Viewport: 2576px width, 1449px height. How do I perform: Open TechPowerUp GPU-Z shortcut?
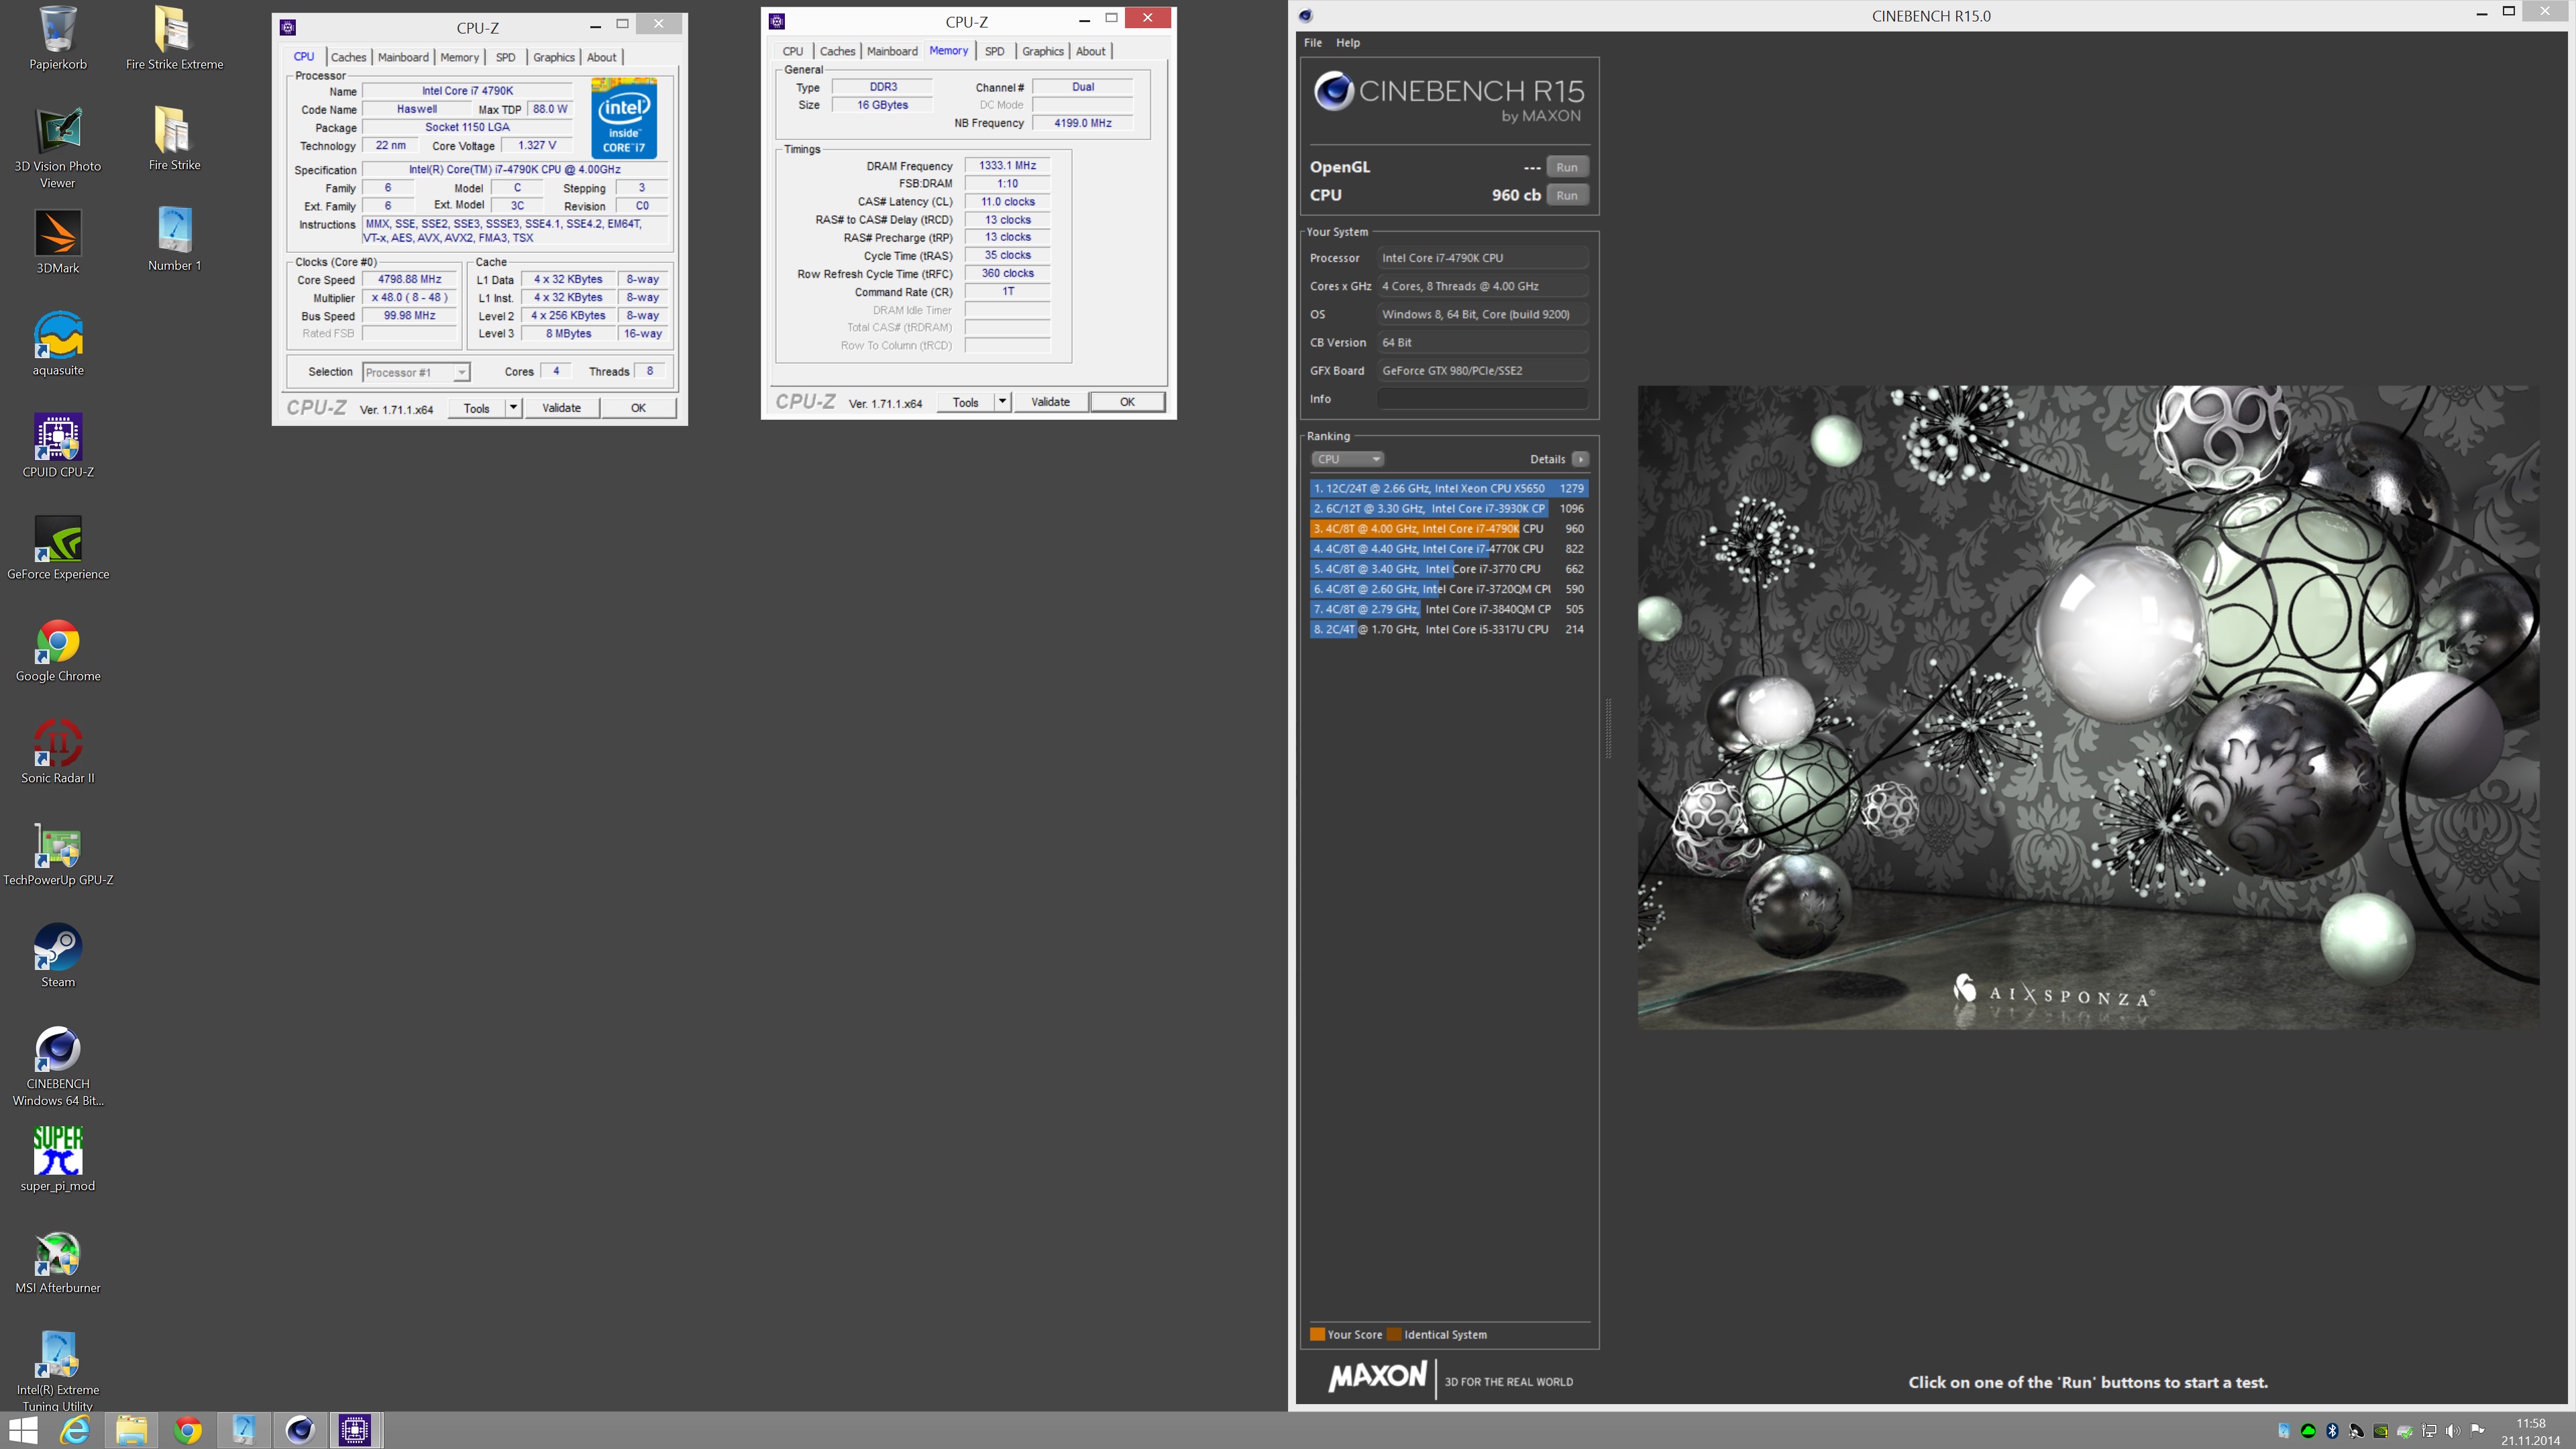[58, 853]
